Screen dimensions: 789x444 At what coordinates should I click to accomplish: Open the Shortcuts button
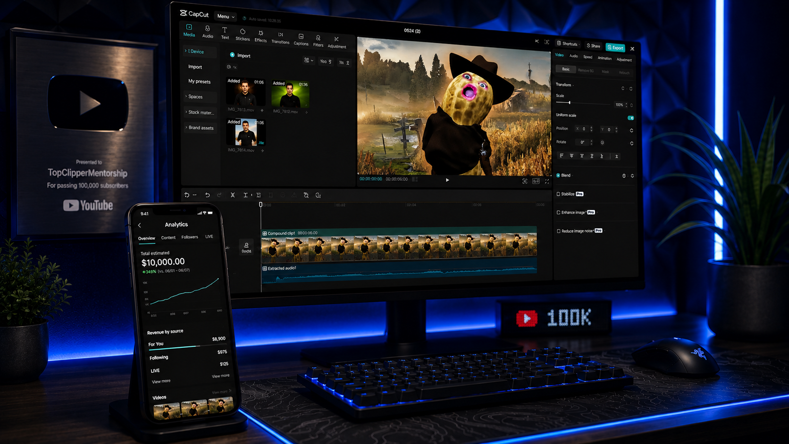[568, 44]
